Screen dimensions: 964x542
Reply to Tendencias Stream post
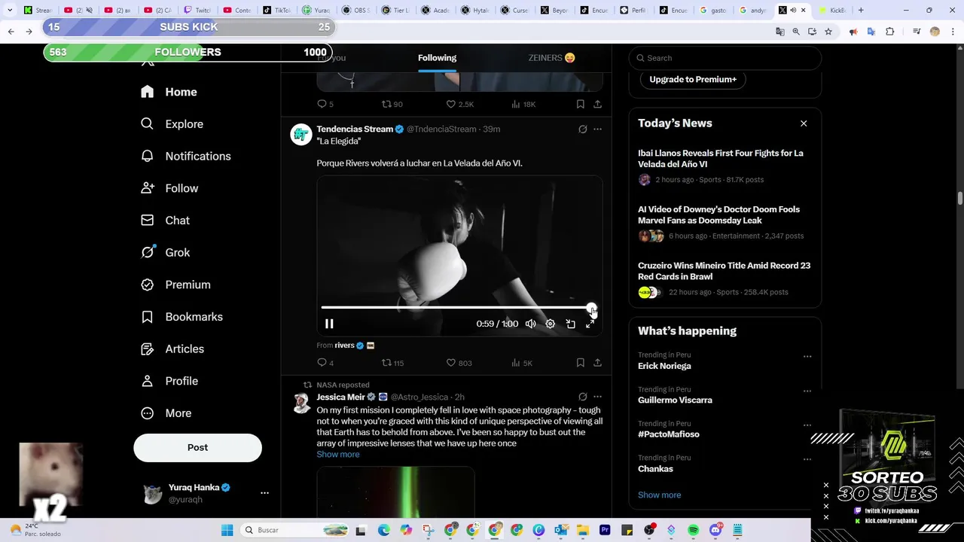point(325,363)
